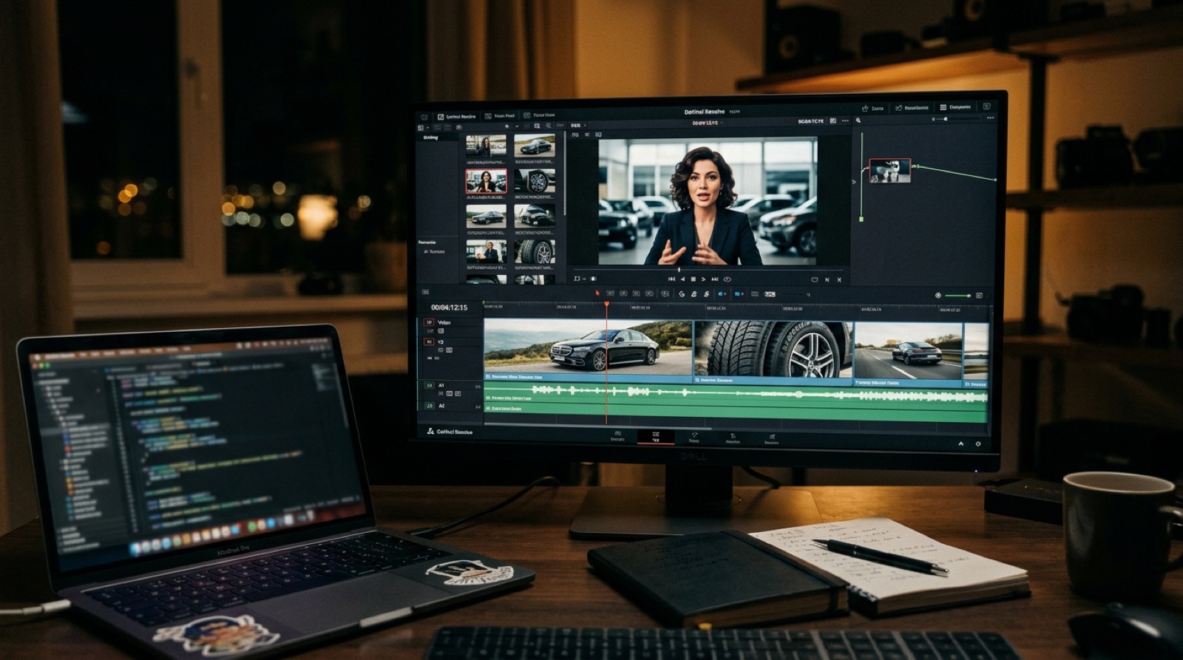
Task: Select the active page tab with red underline
Action: [x=655, y=437]
